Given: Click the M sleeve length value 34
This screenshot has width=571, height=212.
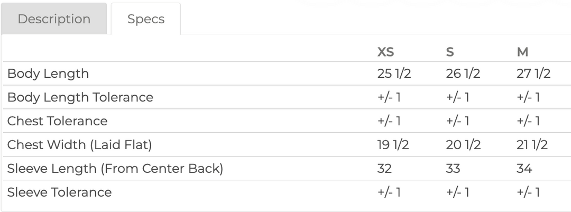Looking at the screenshot, I should coord(524,168).
